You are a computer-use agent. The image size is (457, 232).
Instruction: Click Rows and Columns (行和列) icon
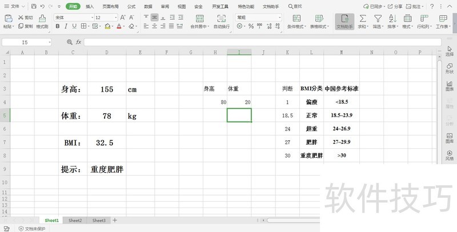pyautogui.click(x=424, y=19)
